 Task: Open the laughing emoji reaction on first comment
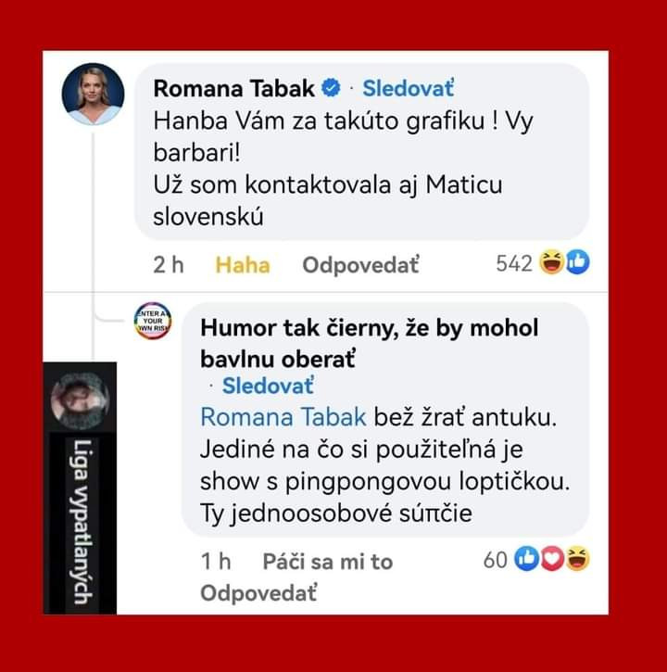(552, 262)
